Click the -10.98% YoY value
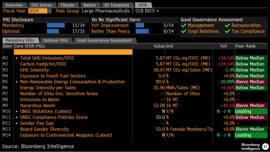The height and width of the screenshot is (152, 270). pyautogui.click(x=226, y=82)
